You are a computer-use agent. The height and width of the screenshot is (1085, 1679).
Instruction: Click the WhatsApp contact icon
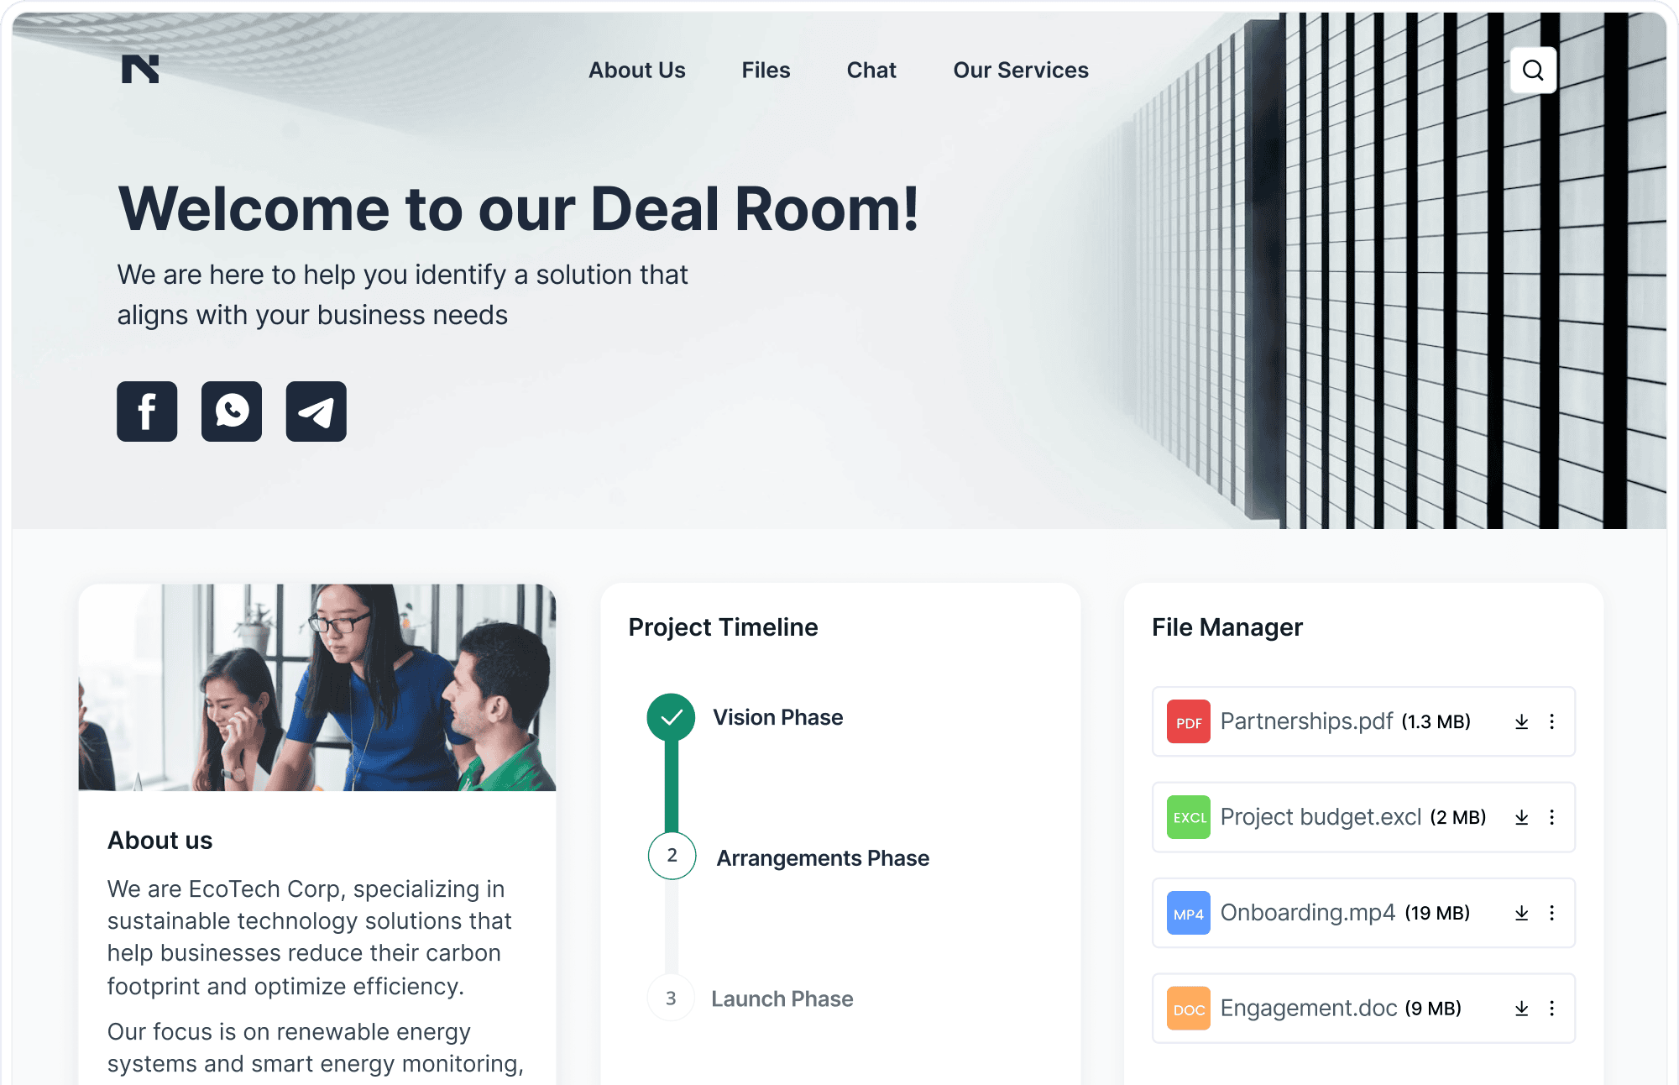click(230, 411)
